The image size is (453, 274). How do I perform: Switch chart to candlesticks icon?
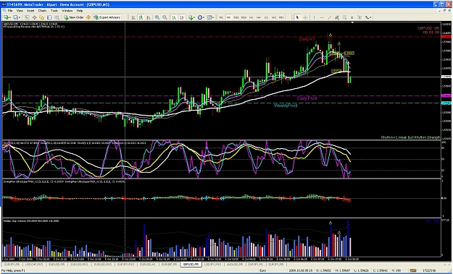pyautogui.click(x=141, y=17)
